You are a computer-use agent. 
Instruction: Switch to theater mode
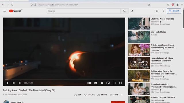click(114, 83)
